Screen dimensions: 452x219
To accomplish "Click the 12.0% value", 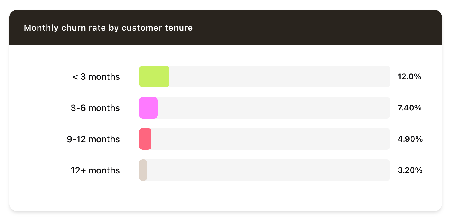I will pos(409,77).
